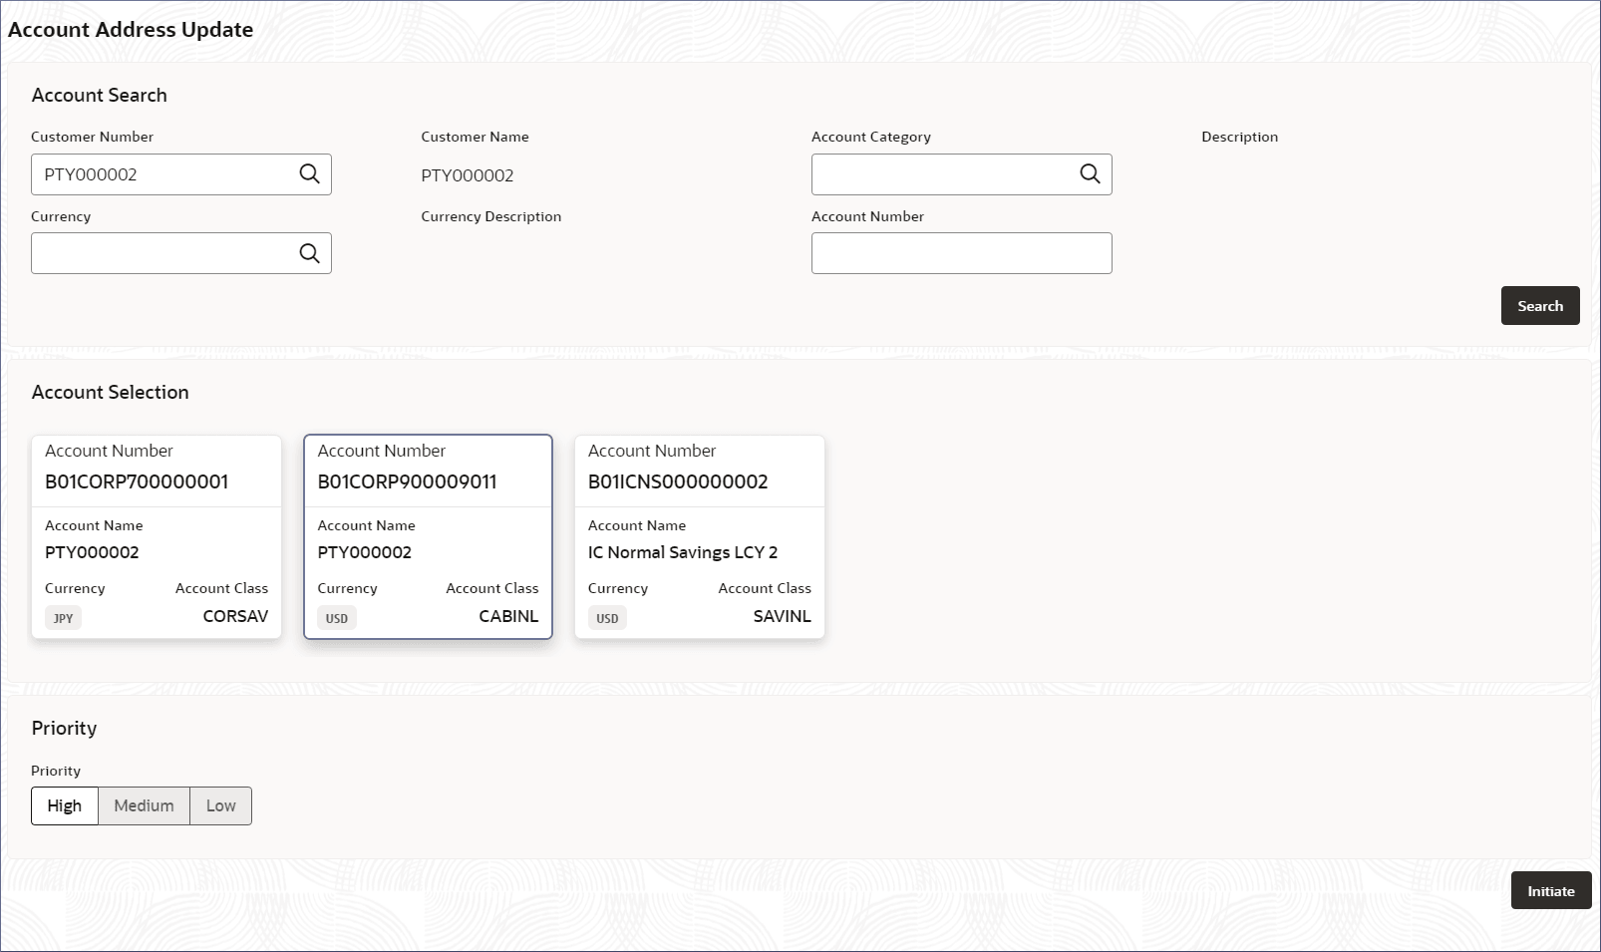Click the Account Address Update page title
1601x952 pixels.
[x=131, y=30]
